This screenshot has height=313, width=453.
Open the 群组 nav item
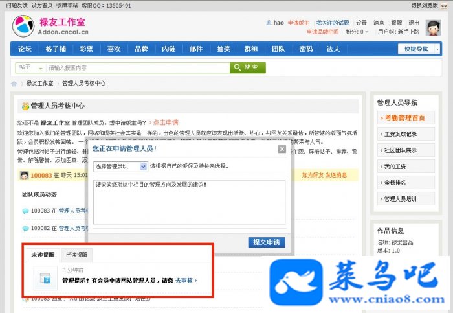251,49
